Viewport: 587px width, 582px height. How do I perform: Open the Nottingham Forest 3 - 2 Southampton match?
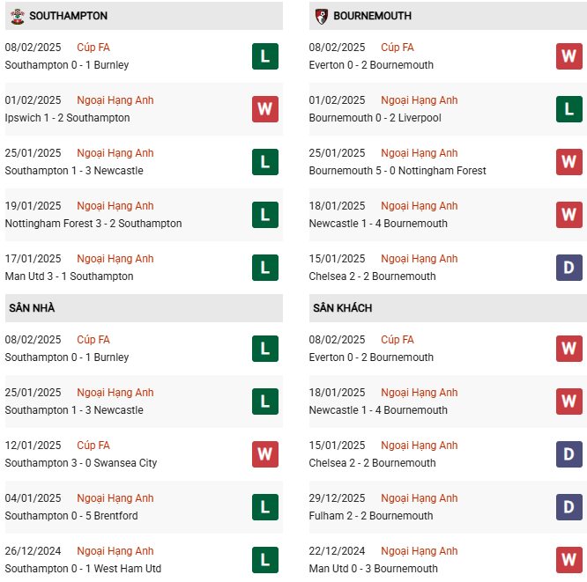(x=93, y=224)
